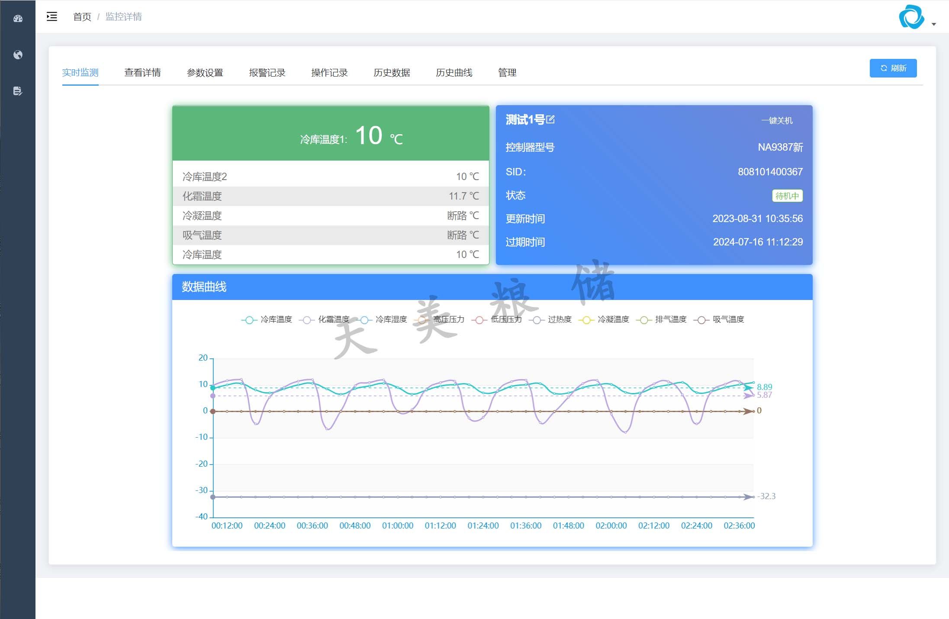Click the 冷凝温度 断路 row

(x=331, y=216)
